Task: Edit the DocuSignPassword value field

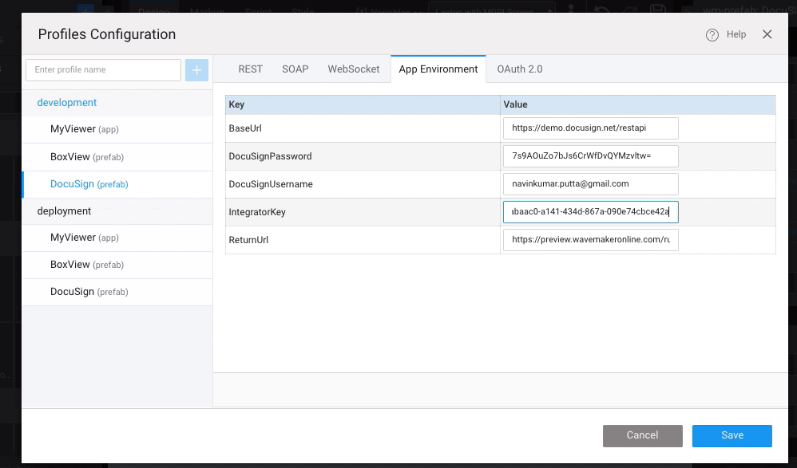Action: click(590, 156)
